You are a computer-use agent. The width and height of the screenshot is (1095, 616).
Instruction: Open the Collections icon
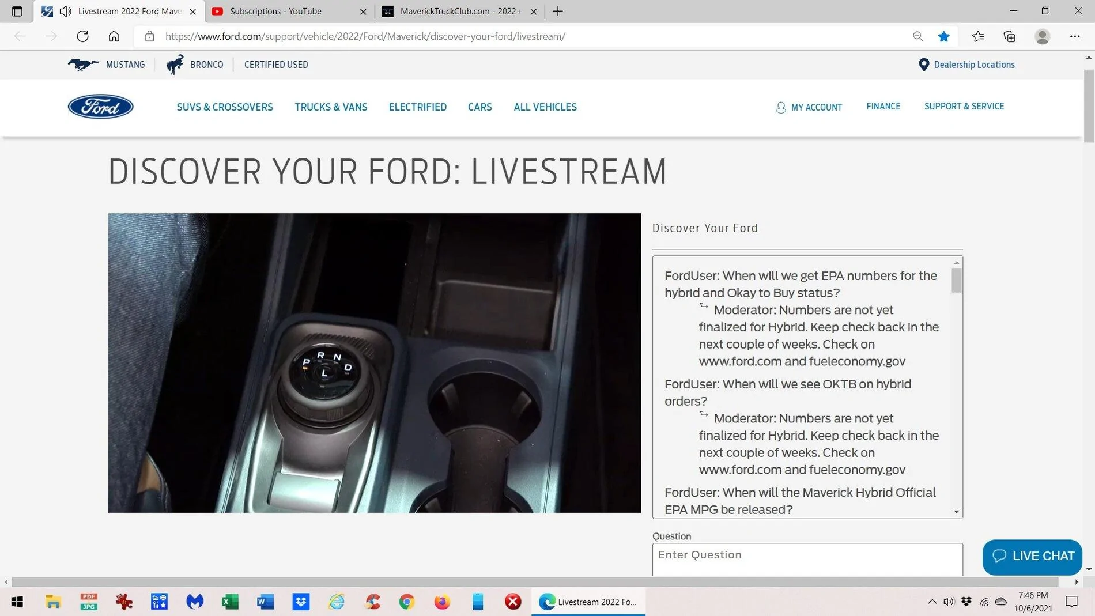click(x=1009, y=36)
